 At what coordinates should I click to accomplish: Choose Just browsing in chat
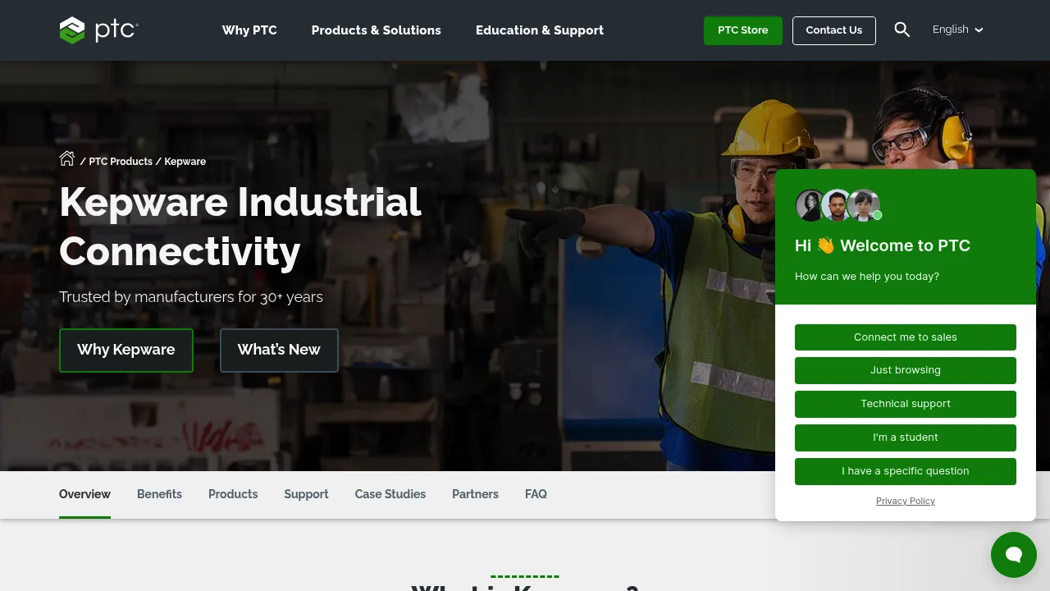pos(906,370)
